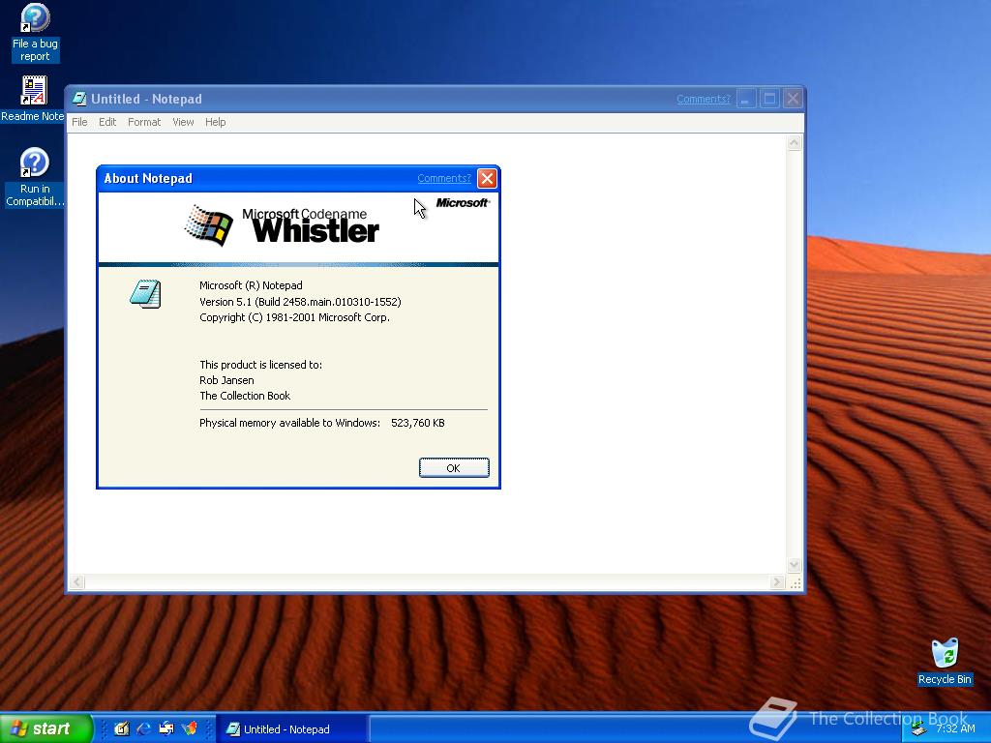Image resolution: width=991 pixels, height=743 pixels.
Task: Click the Copyright 1981-2001 Microsoft Corp. line
Action: point(294,317)
